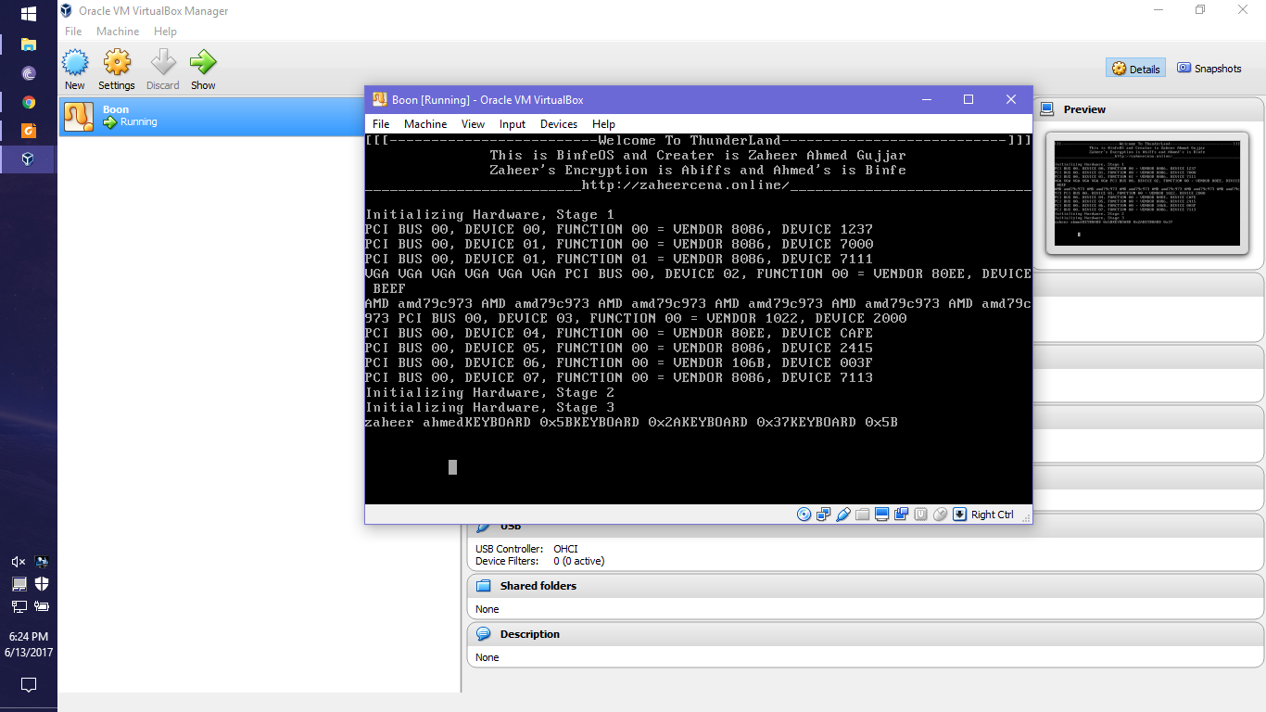Click the 'Right Ctrl' host key label
This screenshot has height=712, width=1266.
point(993,515)
